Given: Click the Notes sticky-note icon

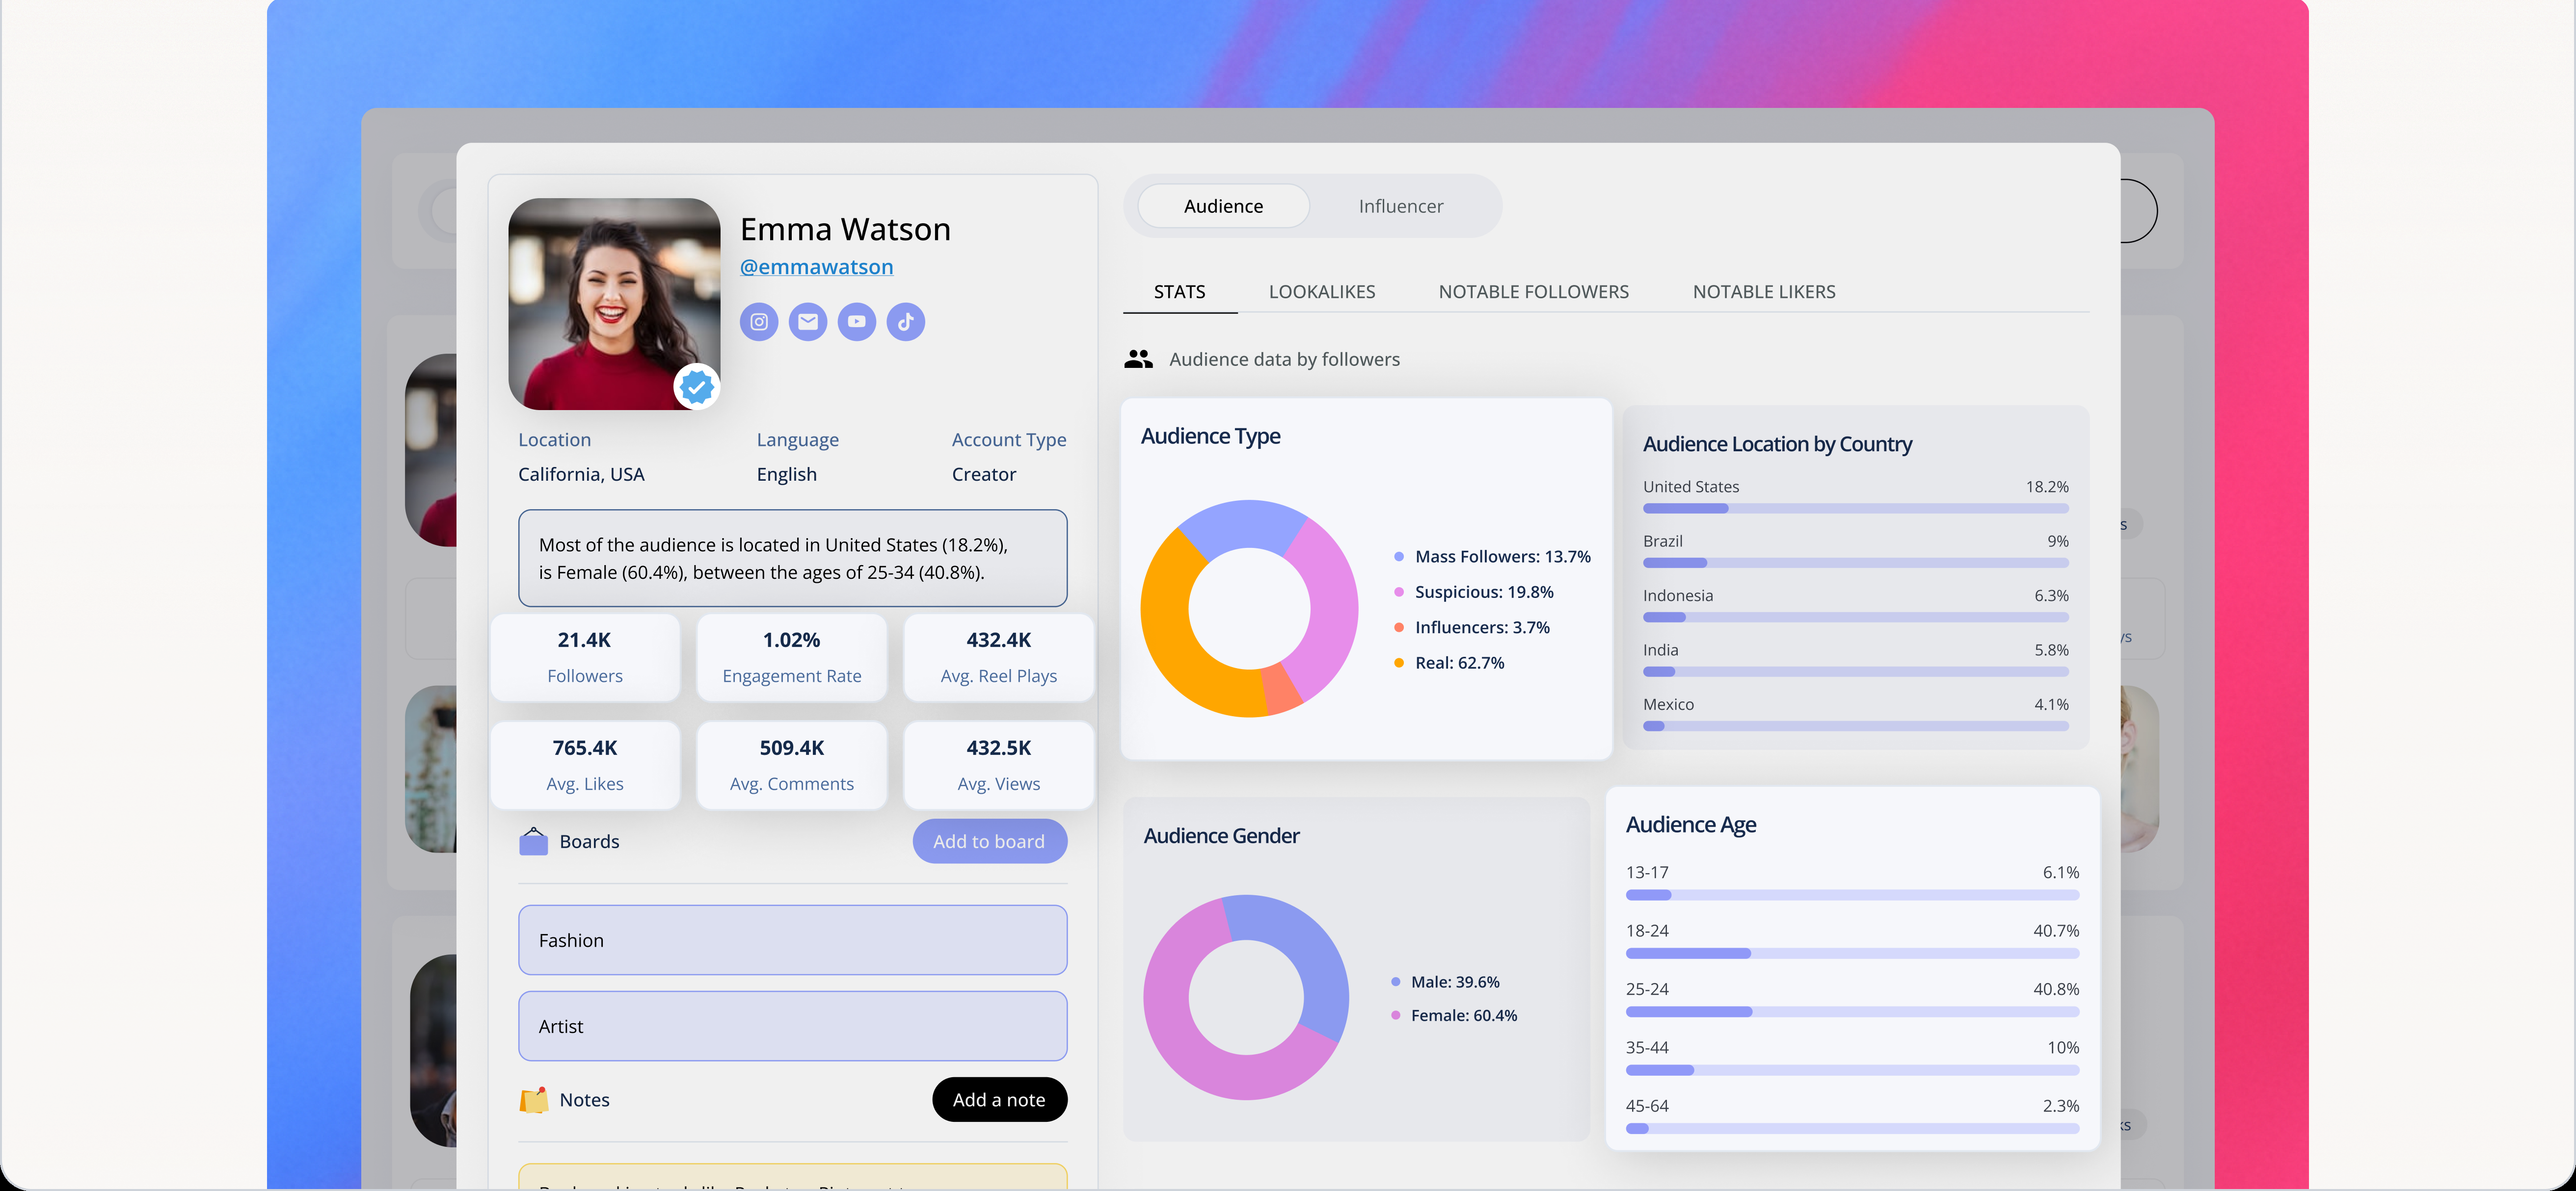Looking at the screenshot, I should (534, 1099).
